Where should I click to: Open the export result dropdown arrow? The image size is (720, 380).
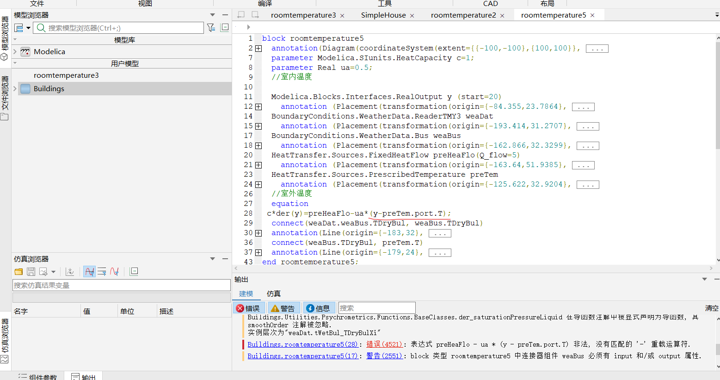[53, 272]
